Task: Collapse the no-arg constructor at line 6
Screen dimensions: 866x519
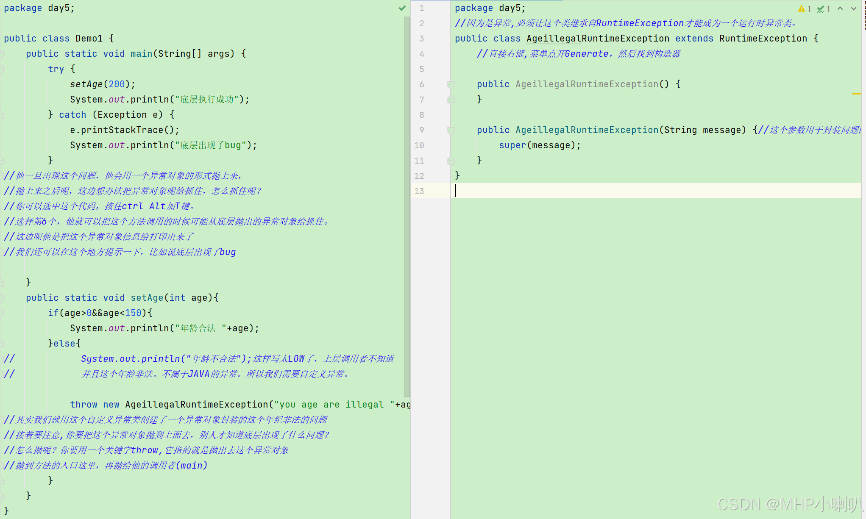Action: pyautogui.click(x=451, y=84)
